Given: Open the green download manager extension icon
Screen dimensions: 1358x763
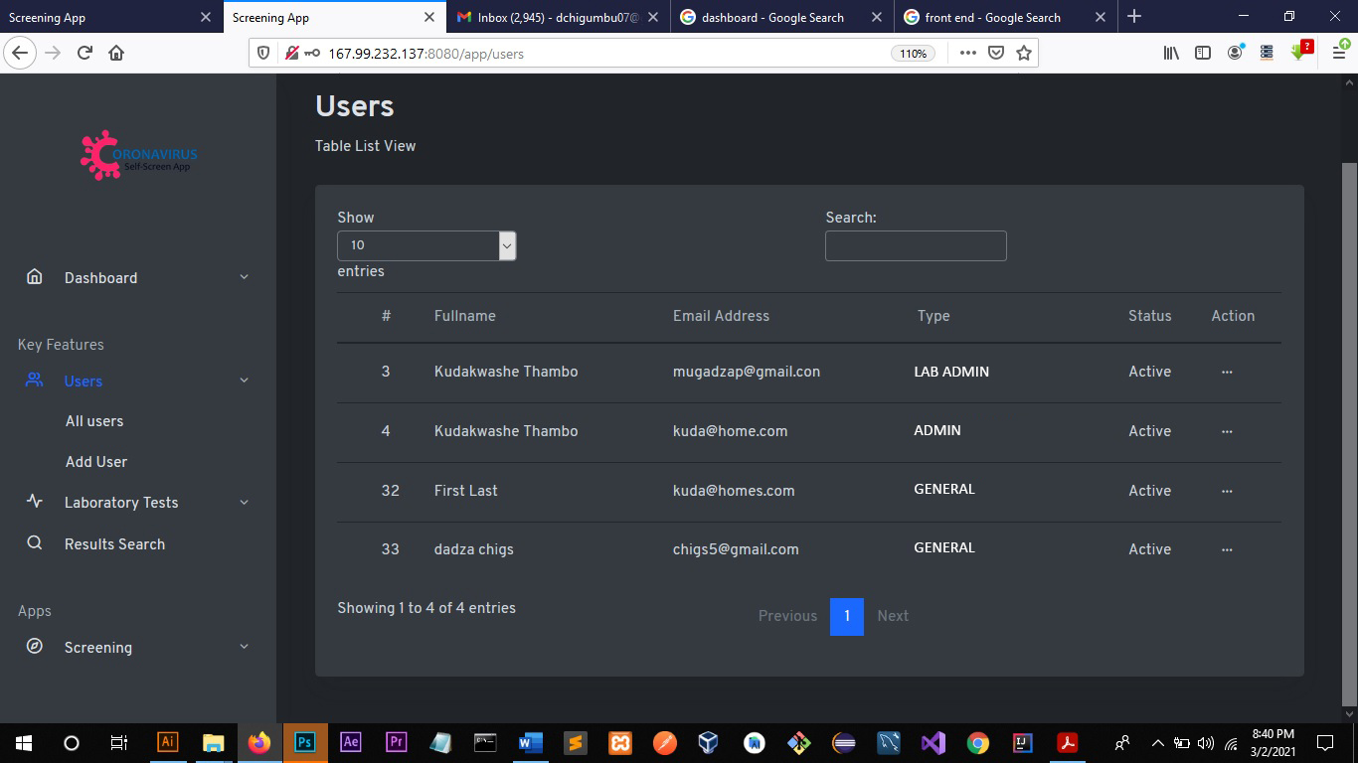Looking at the screenshot, I should [x=1301, y=53].
